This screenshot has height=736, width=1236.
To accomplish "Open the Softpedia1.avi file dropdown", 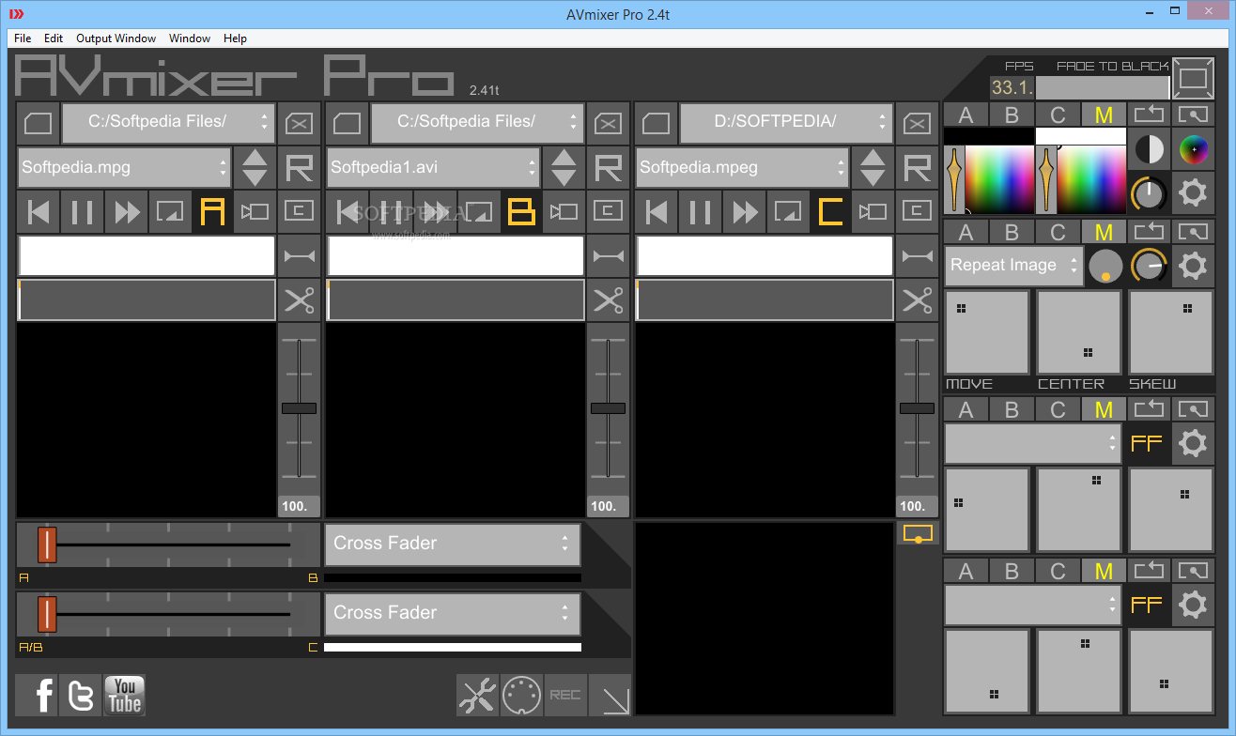I will 433,168.
